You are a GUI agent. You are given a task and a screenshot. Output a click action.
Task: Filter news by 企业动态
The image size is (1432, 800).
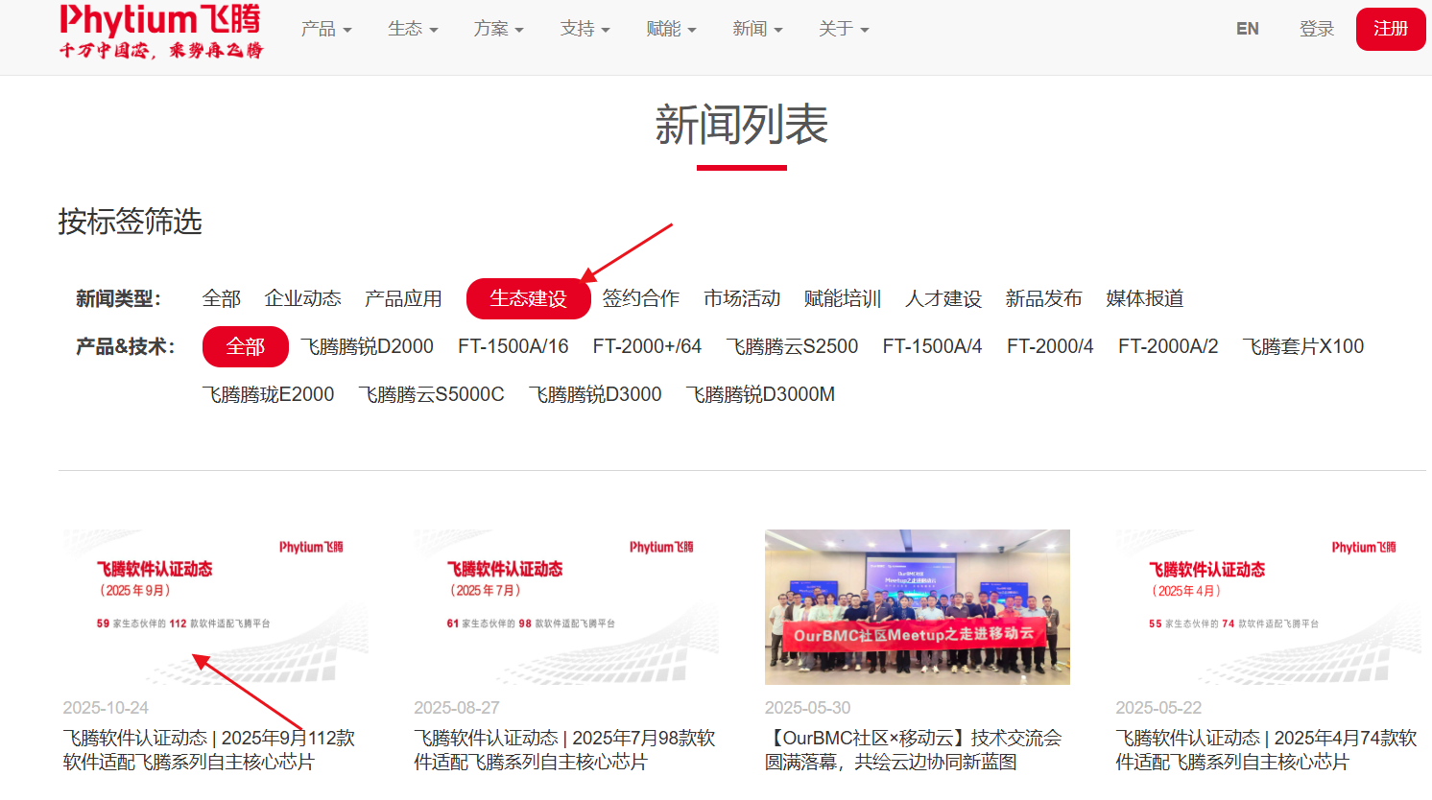(303, 298)
